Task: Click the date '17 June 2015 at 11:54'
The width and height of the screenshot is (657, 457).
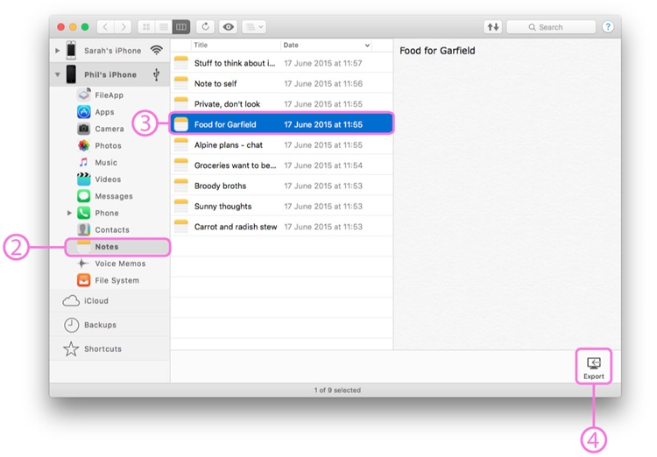Action: click(323, 165)
